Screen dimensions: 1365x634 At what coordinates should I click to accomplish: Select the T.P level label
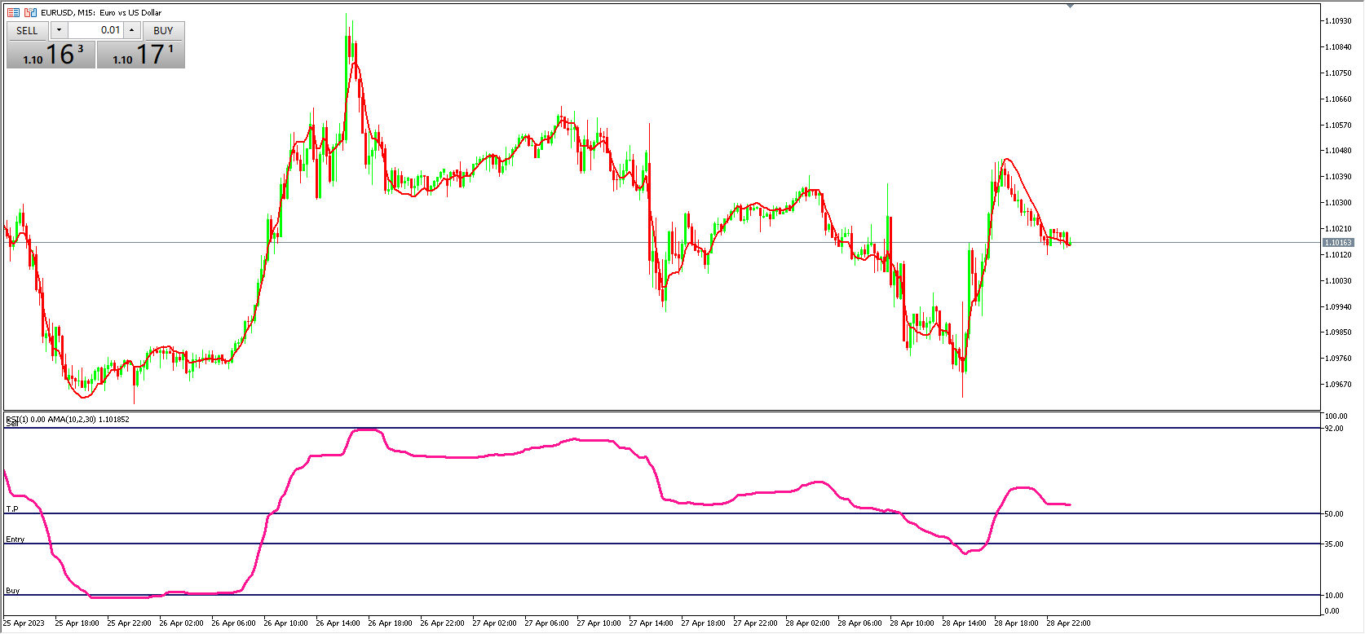point(12,509)
